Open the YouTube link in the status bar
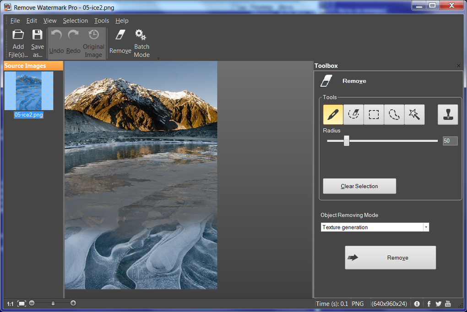Screen dimensions: 467x312 [x=448, y=303]
